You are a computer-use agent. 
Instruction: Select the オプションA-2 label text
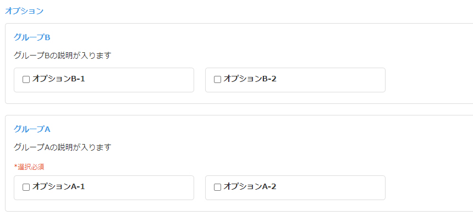[x=250, y=186]
